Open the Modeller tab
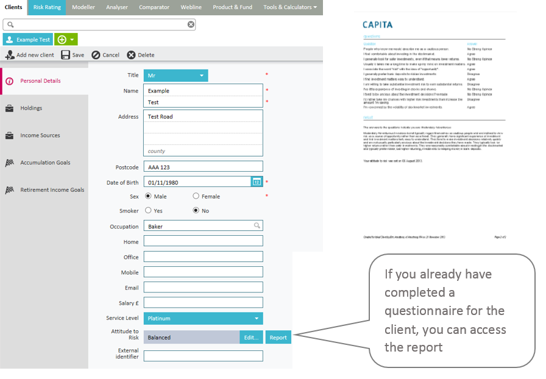The width and height of the screenshot is (546, 379). click(x=83, y=7)
